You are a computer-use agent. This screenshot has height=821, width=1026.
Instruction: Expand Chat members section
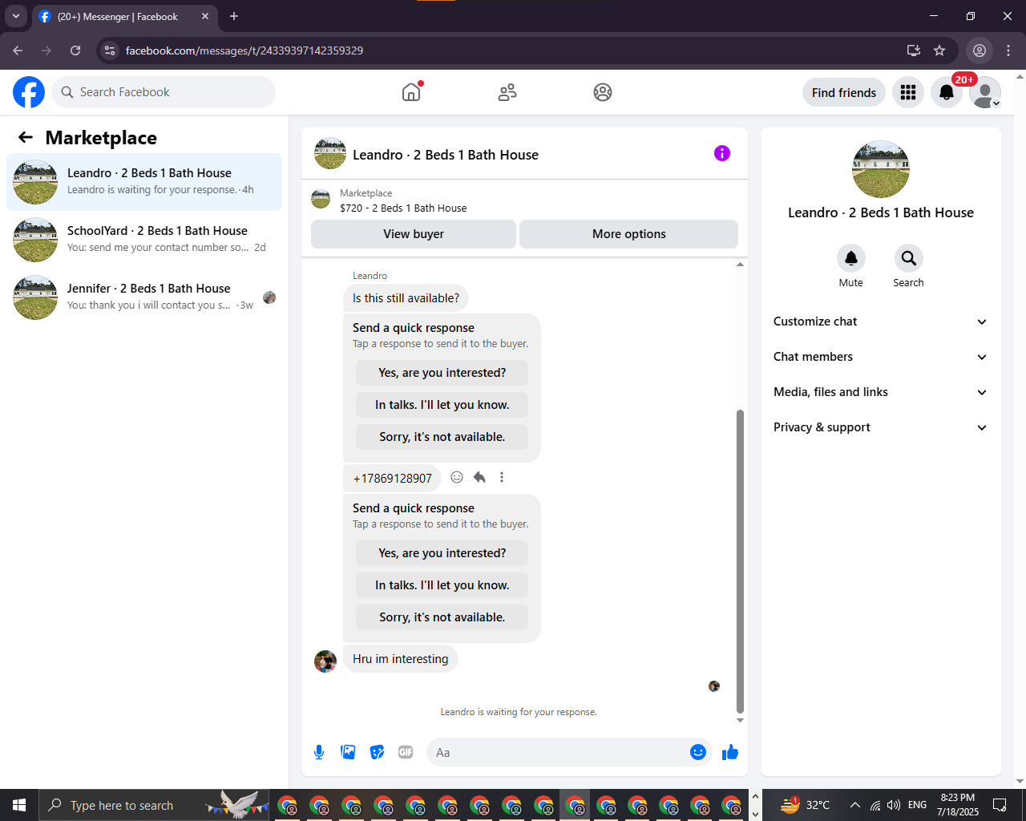pos(880,357)
